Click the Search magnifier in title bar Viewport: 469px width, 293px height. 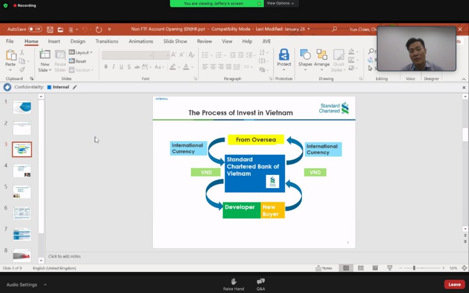click(x=334, y=29)
